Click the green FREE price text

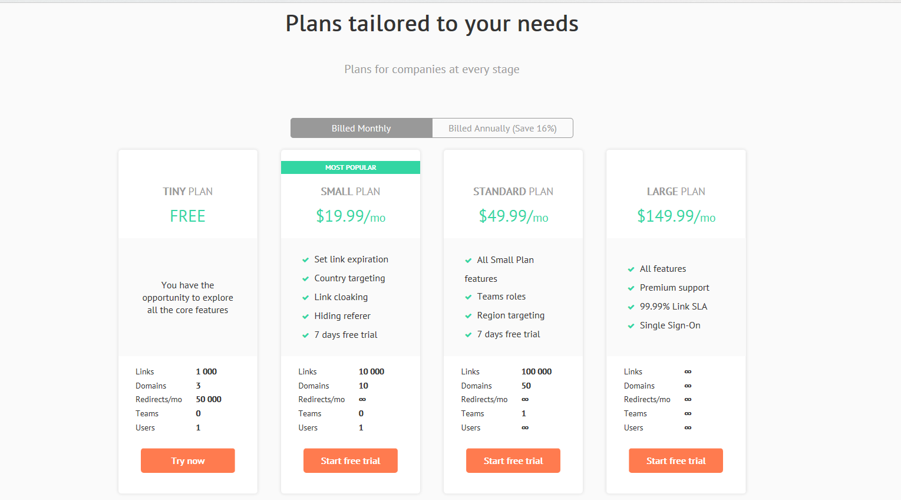[188, 216]
